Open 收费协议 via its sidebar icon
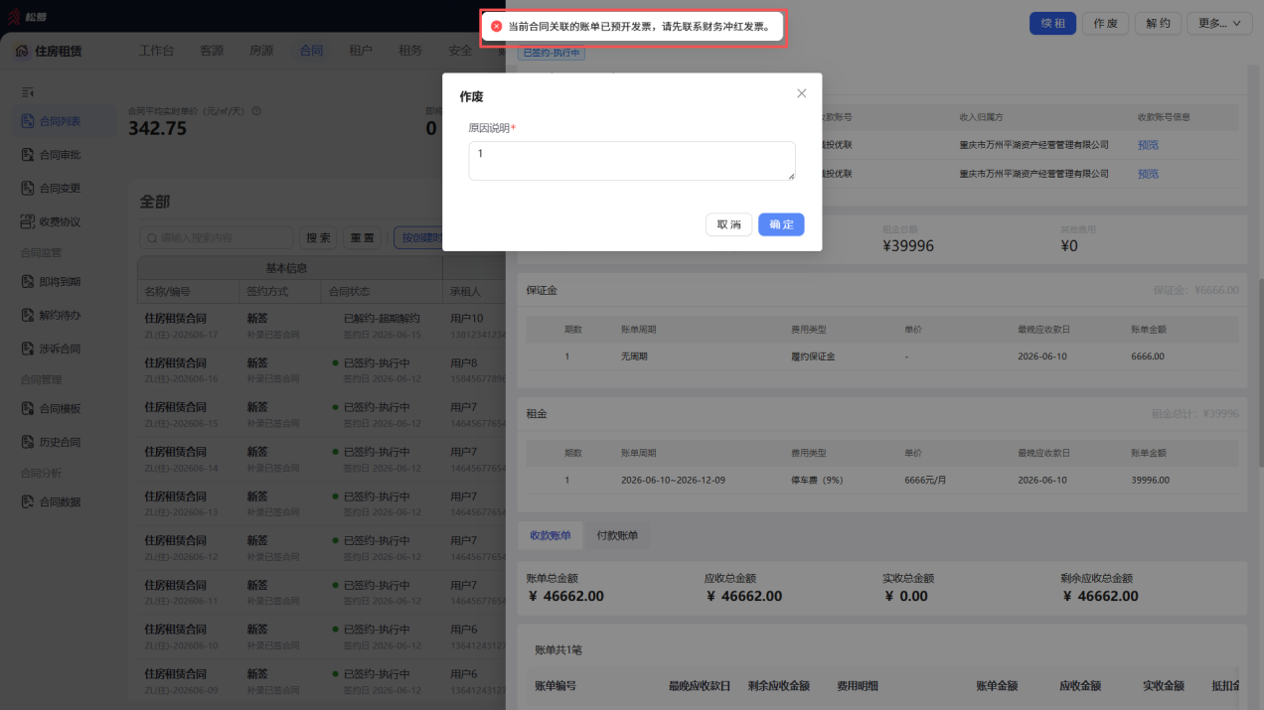Viewport: 1264px width, 710px height. [28, 221]
